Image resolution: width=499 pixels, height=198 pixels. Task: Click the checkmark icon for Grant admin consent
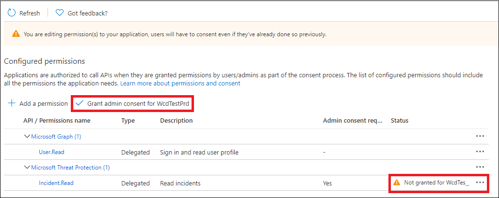[80, 103]
